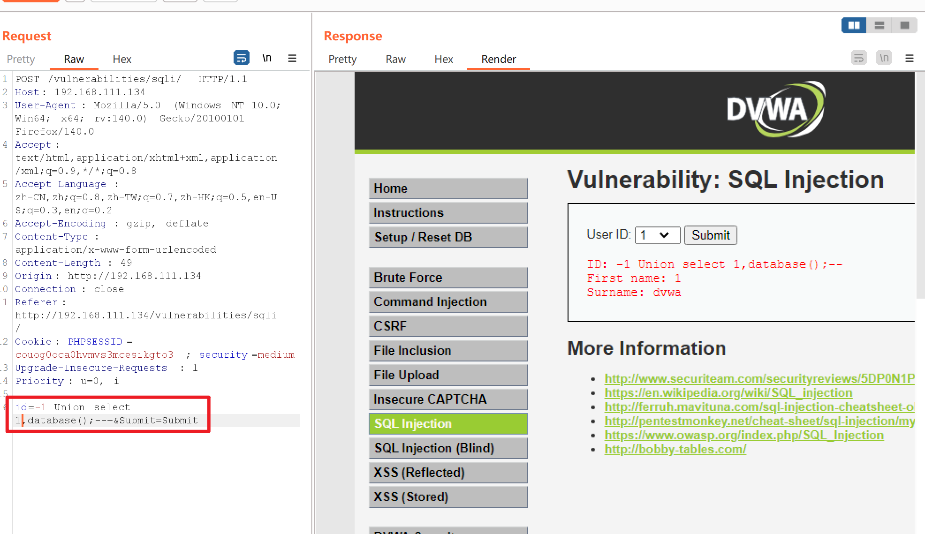Toggle \n characters in Response panel
The height and width of the screenshot is (534, 925).
coord(884,58)
